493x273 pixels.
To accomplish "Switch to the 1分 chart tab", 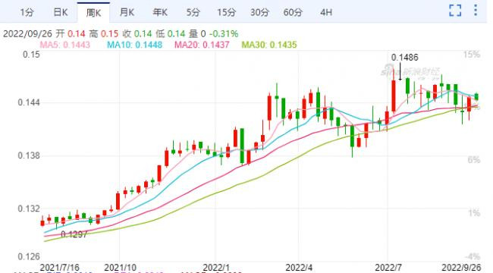I will [x=27, y=12].
